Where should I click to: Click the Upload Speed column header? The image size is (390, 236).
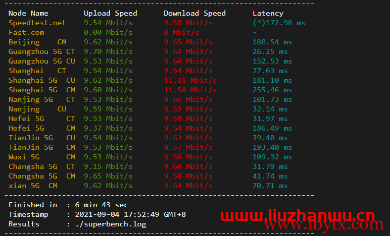[111, 13]
